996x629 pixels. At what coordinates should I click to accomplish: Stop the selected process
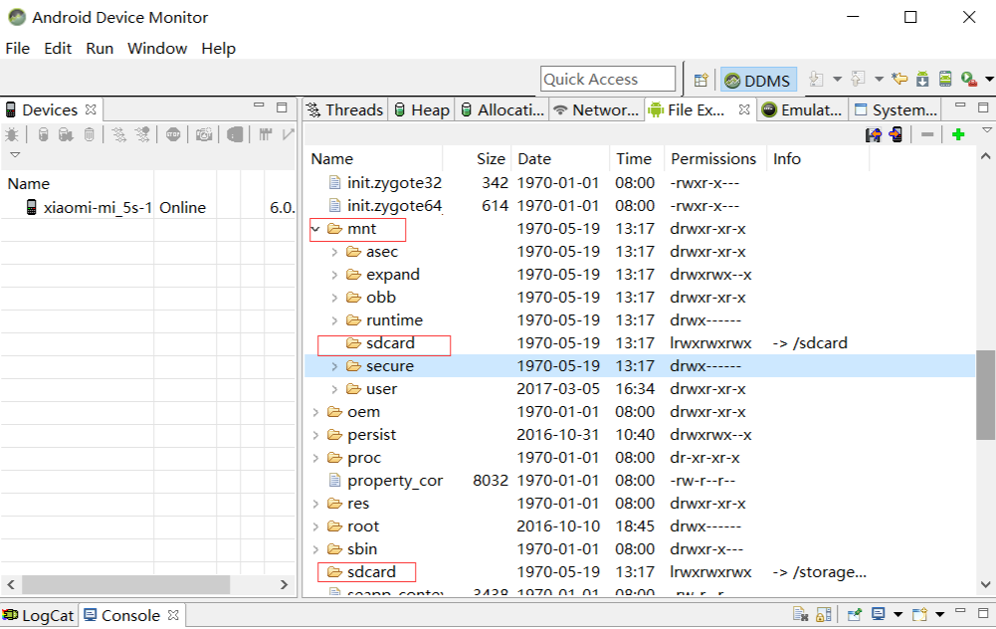[174, 134]
